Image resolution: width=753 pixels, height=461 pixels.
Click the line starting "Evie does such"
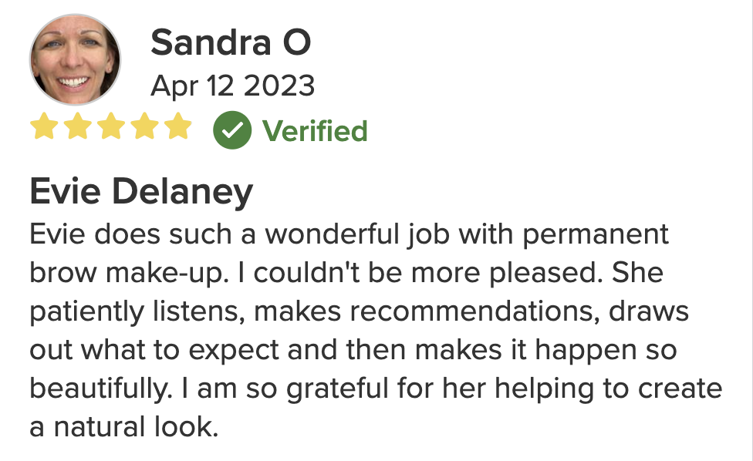(349, 234)
